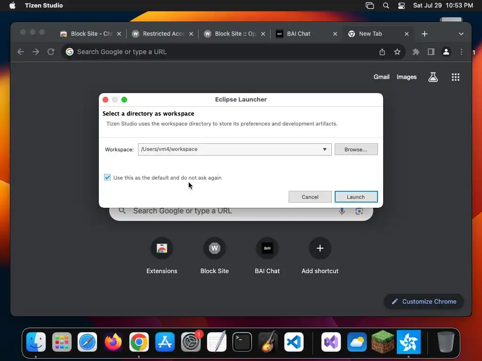This screenshot has height=361, width=482.
Task: Search by image with Google Lens icon
Action: 359,211
